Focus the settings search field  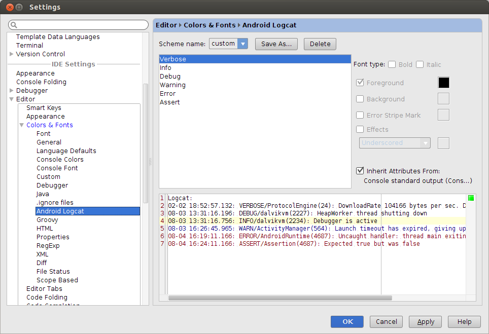point(78,25)
